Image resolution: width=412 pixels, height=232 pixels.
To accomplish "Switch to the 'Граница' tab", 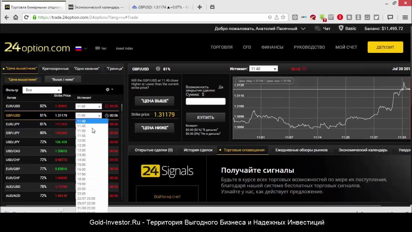I will (115, 69).
